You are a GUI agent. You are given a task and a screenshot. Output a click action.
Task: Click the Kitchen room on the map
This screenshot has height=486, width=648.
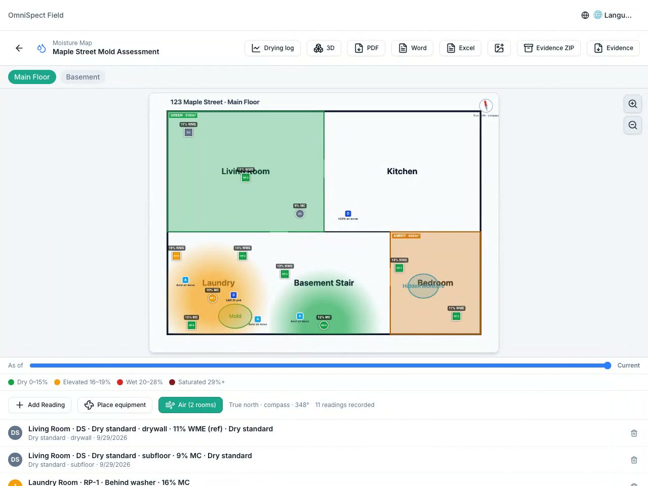click(402, 172)
